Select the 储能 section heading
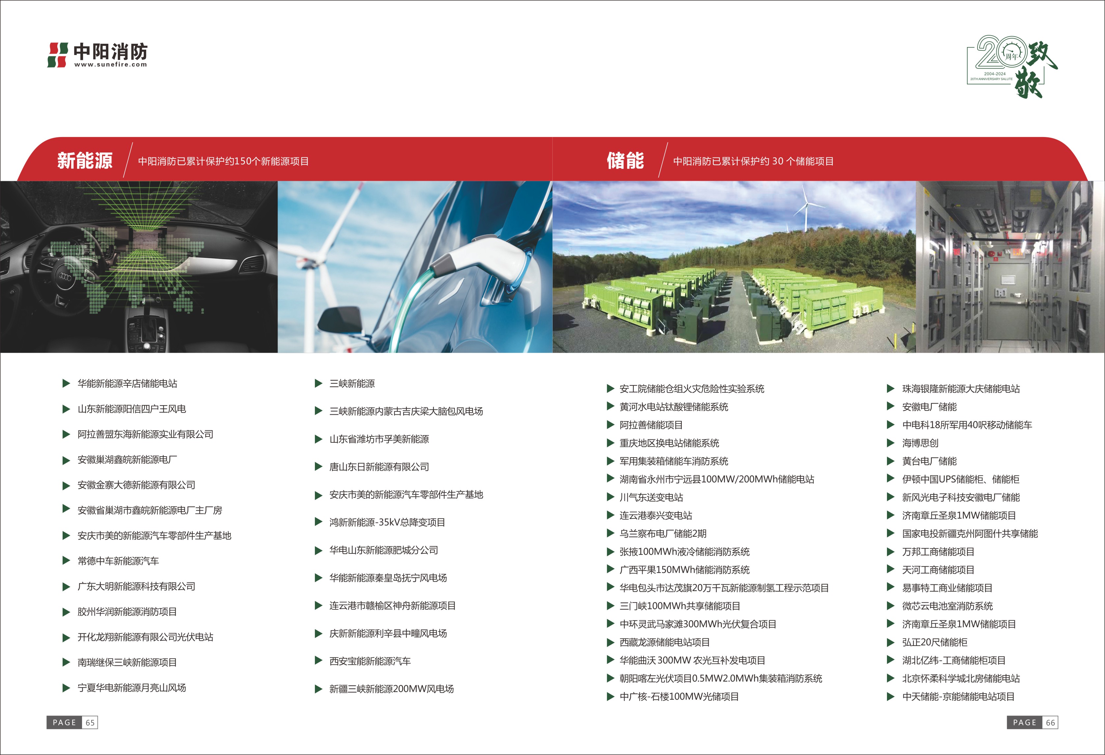Screen dimensions: 1105x755 (x=625, y=161)
